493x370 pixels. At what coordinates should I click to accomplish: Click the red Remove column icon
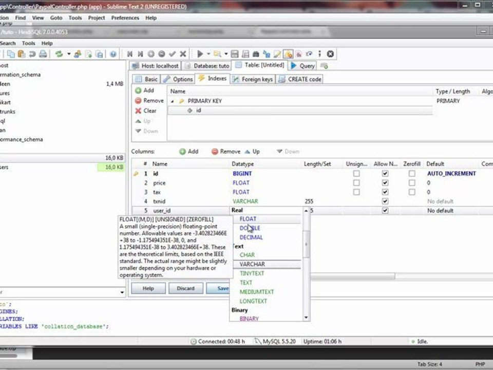click(215, 152)
